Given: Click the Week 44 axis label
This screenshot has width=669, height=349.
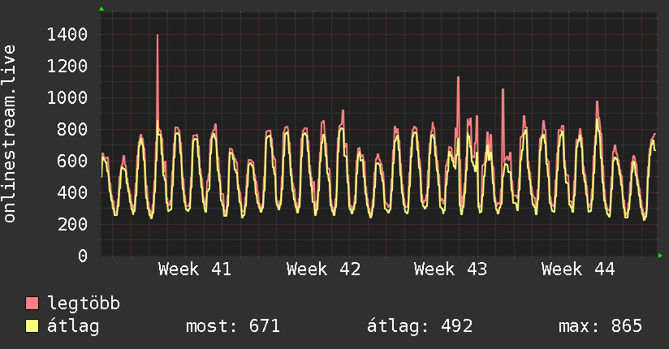Looking at the screenshot, I should (578, 269).
